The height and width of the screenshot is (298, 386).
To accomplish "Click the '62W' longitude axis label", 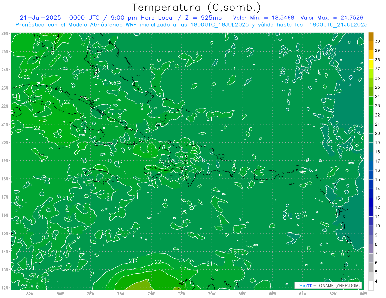I will tap(333, 293).
